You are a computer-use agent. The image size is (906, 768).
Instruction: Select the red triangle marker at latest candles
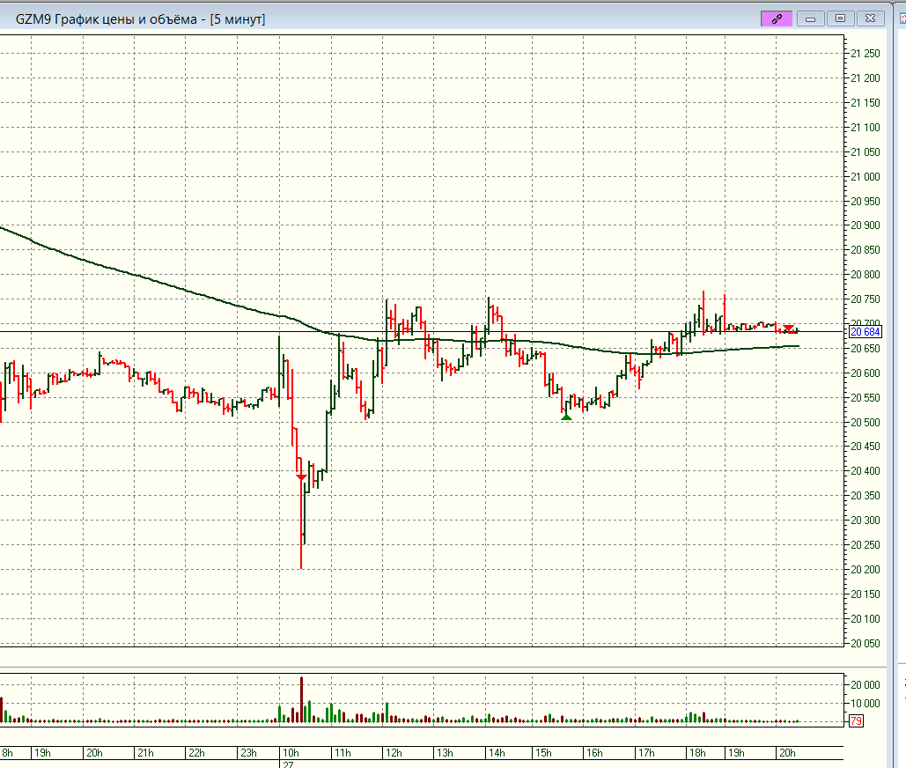click(789, 328)
